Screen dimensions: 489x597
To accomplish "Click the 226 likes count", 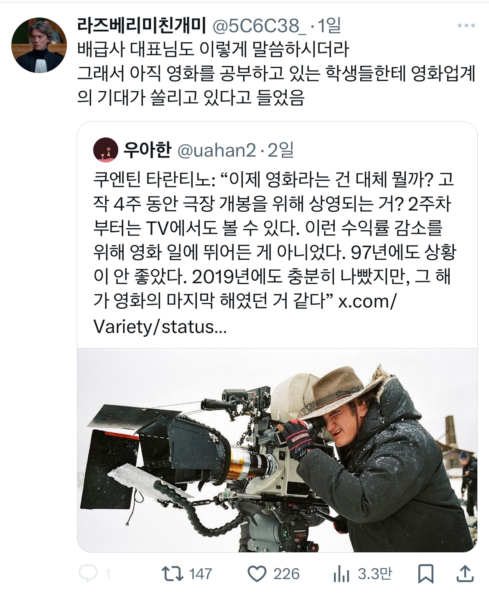I will (286, 574).
